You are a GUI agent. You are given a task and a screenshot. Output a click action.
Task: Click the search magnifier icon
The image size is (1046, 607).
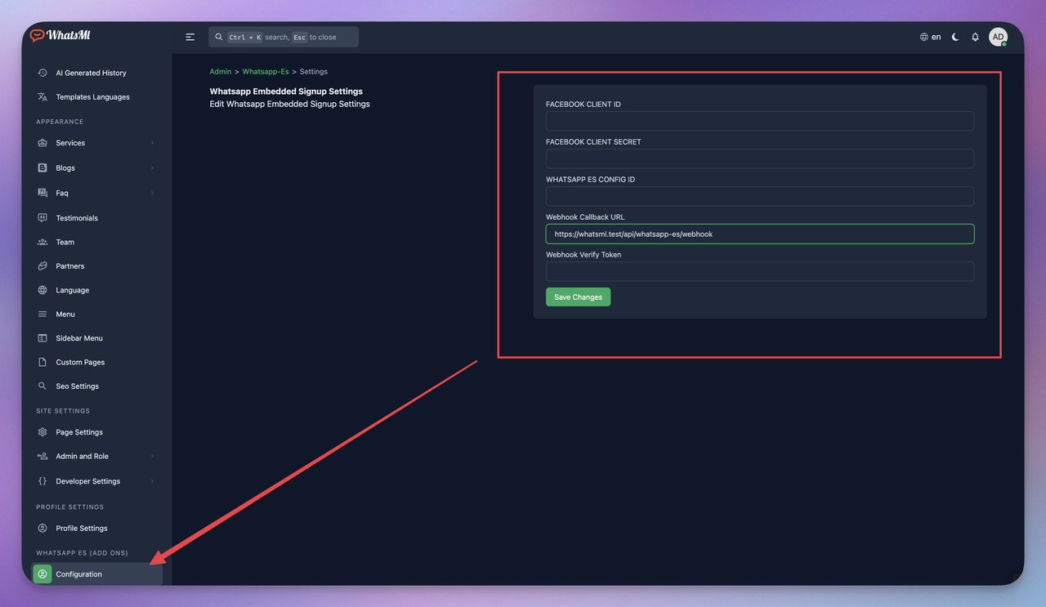click(219, 37)
